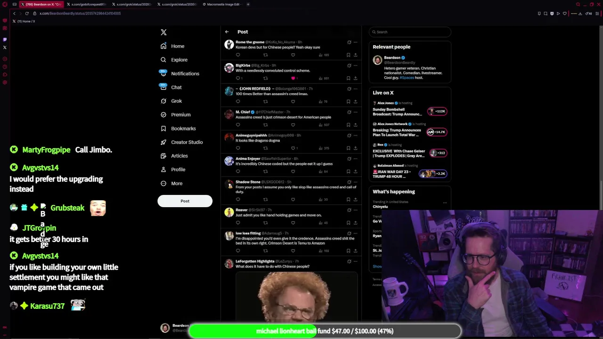Open the Home / X bookmark in bookmarks bar
603x339 pixels.
pos(24,21)
